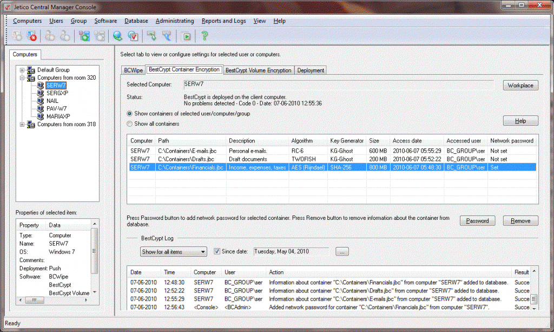Open the Users menu
This screenshot has width=554, height=332.
pyautogui.click(x=56, y=21)
